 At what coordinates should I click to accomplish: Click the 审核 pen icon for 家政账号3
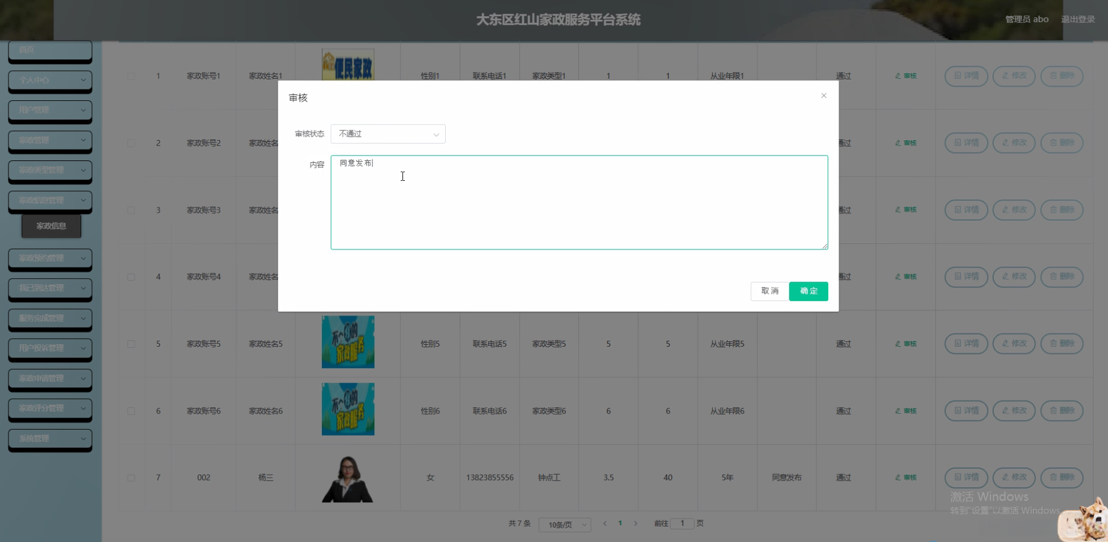pyautogui.click(x=905, y=210)
